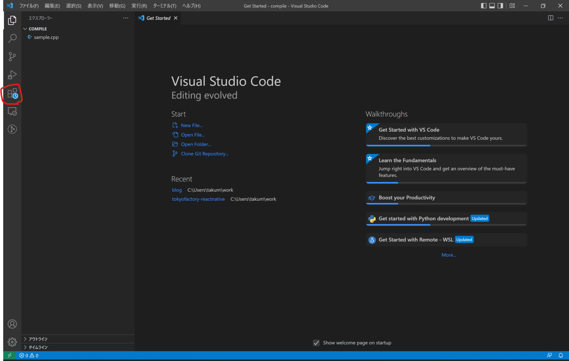
Task: Click the Clone Git Repository link
Action: (204, 154)
